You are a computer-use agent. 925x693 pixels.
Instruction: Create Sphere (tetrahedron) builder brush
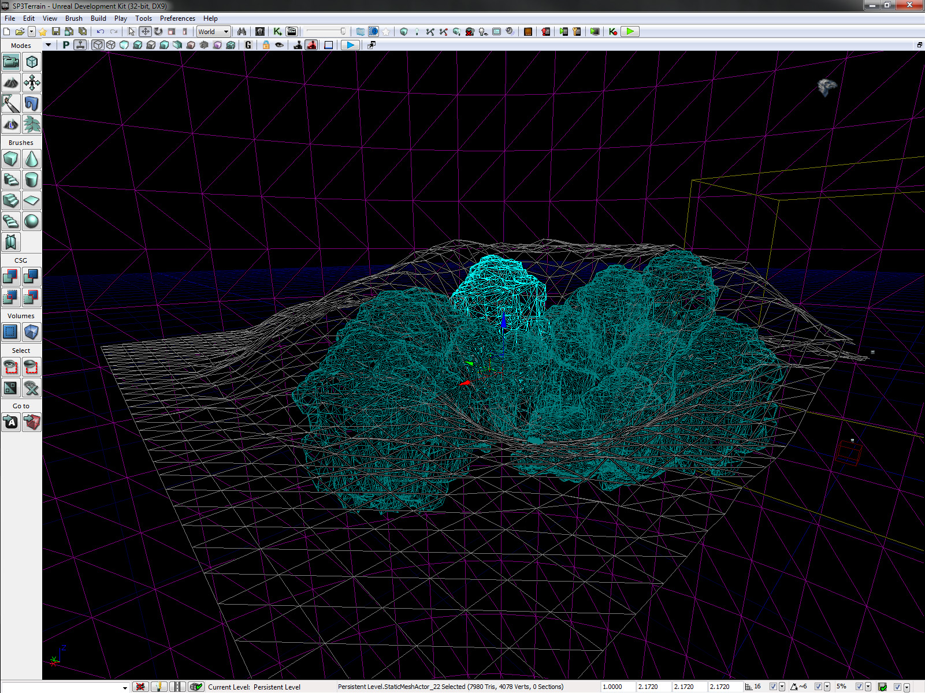pos(32,221)
